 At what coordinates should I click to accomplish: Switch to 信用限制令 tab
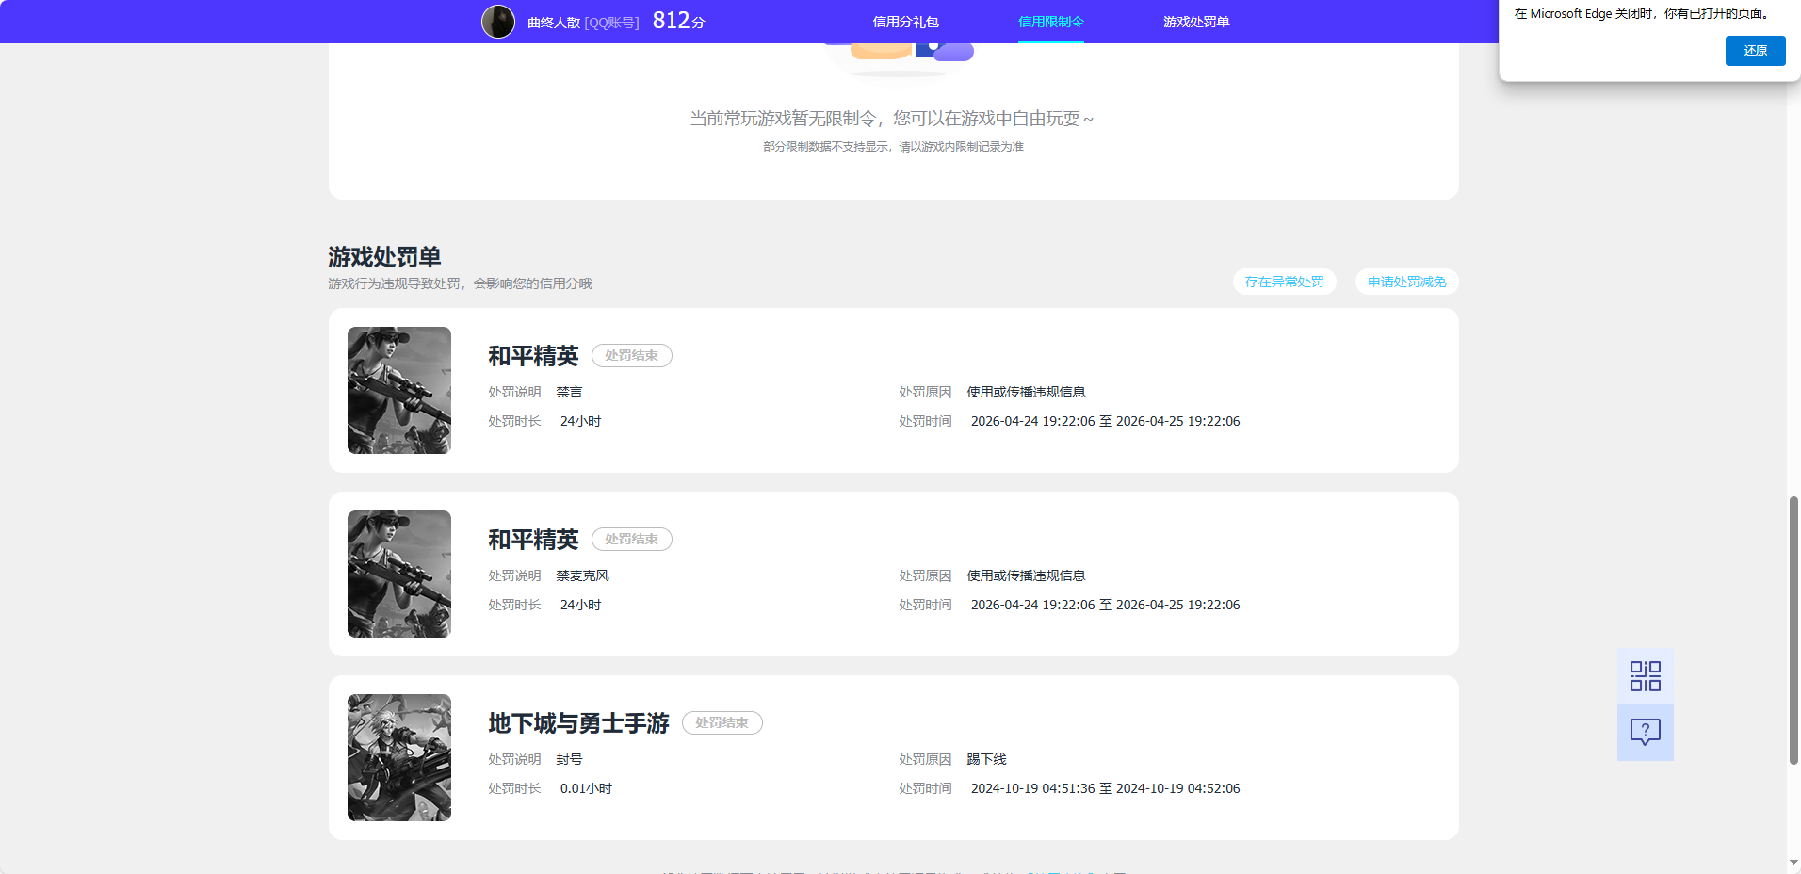click(1051, 22)
